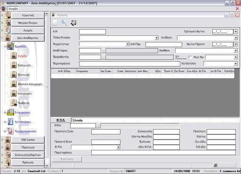This screenshot has width=241, height=174.
Task: Click the Αποθ.Χώρος lookup ellipsis button
Action: (103, 50)
